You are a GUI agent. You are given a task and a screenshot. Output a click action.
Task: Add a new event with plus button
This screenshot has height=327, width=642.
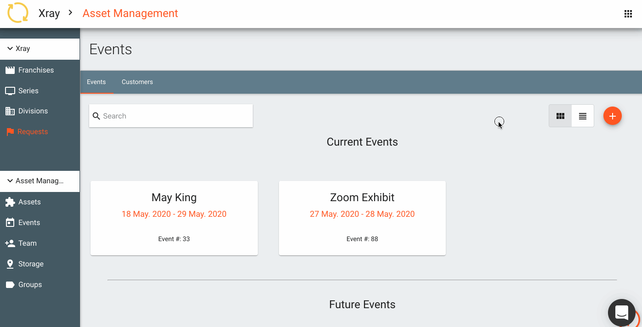[x=613, y=116]
